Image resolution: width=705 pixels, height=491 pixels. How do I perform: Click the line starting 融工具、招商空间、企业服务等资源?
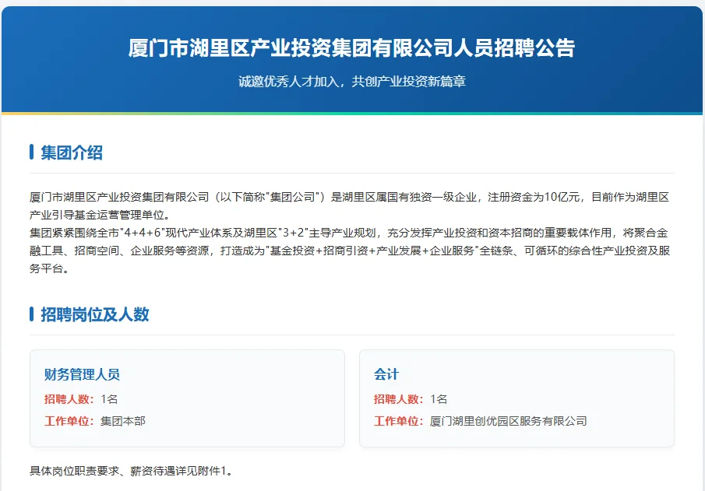click(x=350, y=251)
